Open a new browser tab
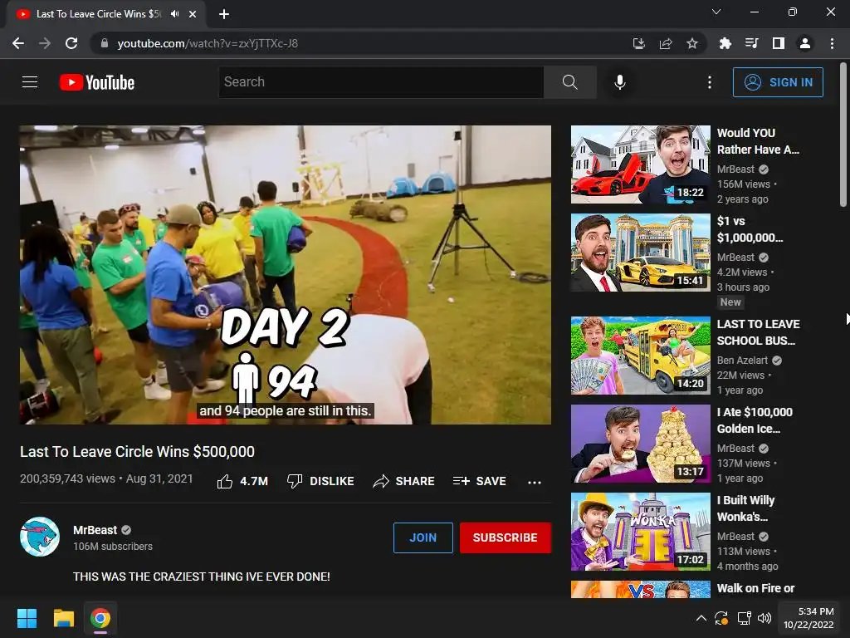The height and width of the screenshot is (638, 850). (224, 14)
